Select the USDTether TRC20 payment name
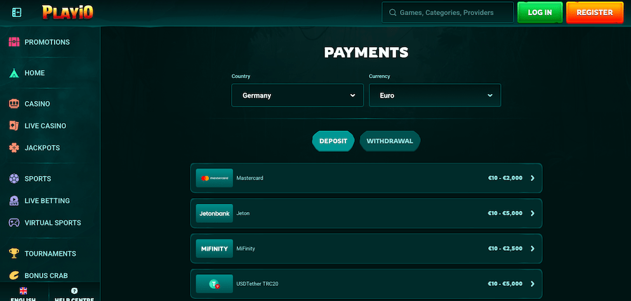This screenshot has width=631, height=301. 257,284
